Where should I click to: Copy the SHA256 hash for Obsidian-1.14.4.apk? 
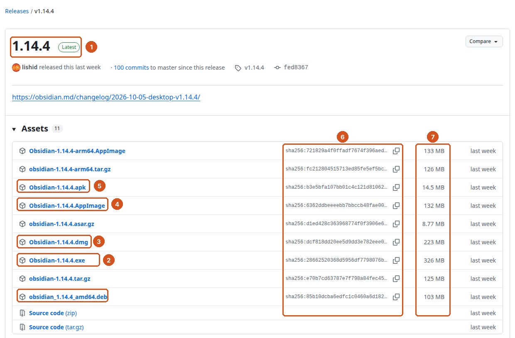pos(396,187)
